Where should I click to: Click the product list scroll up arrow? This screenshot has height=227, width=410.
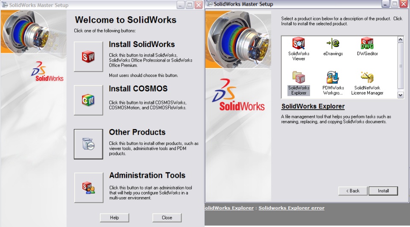click(x=401, y=39)
